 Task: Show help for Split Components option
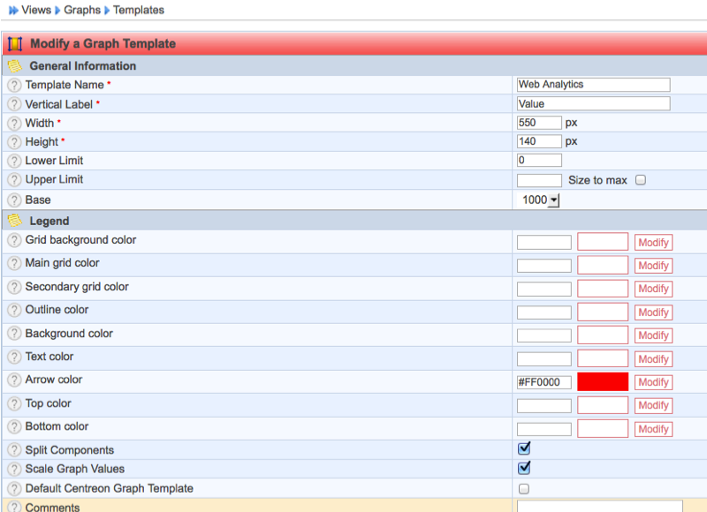[x=14, y=450]
